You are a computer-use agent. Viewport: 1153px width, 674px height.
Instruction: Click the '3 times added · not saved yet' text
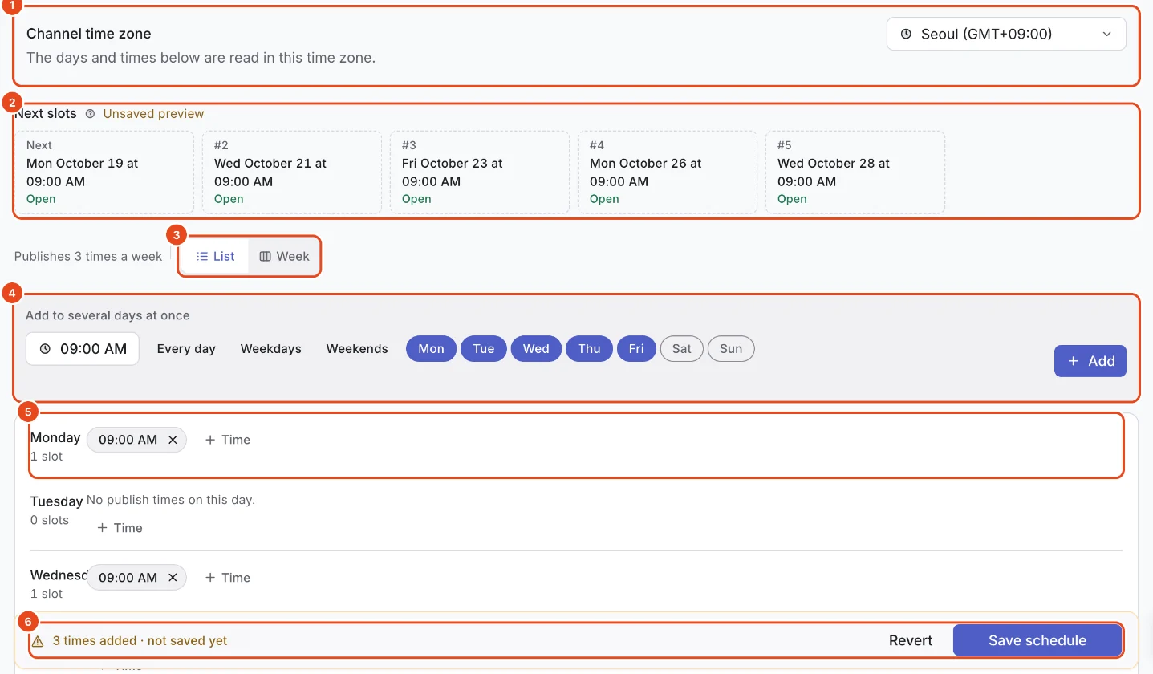tap(140, 641)
